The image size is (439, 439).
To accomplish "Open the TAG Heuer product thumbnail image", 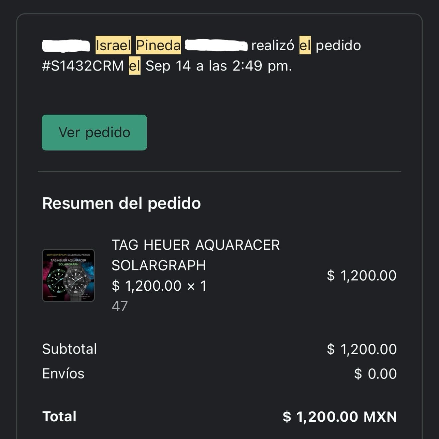I will [x=69, y=275].
